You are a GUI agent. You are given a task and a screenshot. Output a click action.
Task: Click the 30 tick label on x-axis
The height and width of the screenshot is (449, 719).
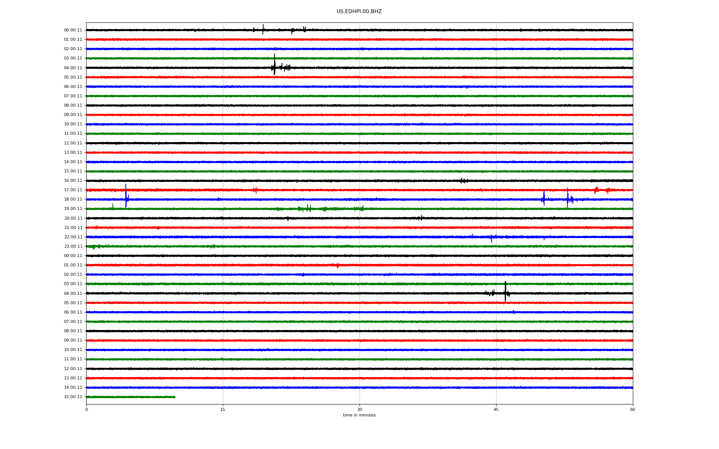[x=359, y=409]
